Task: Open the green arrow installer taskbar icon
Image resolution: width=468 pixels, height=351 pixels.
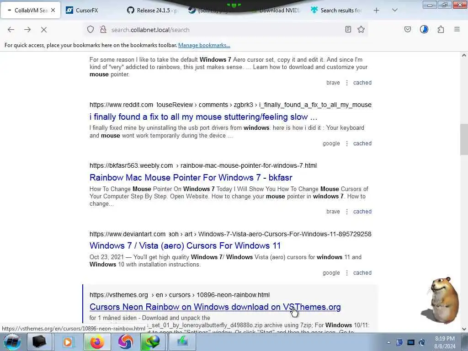Action: (x=182, y=342)
